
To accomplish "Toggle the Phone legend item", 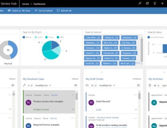I will [x=49, y=37].
